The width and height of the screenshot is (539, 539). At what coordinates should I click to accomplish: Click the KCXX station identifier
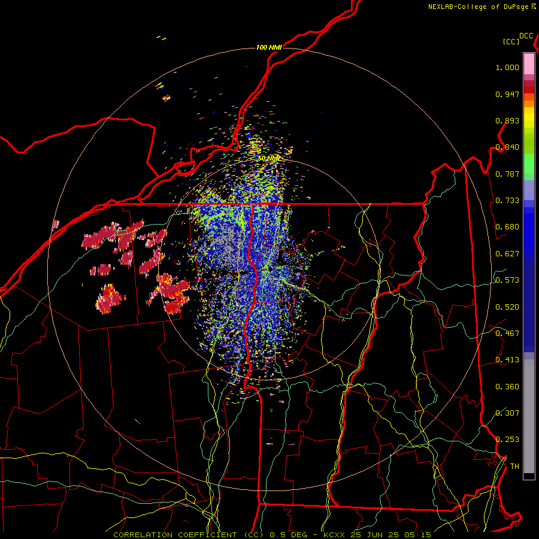pos(335,535)
